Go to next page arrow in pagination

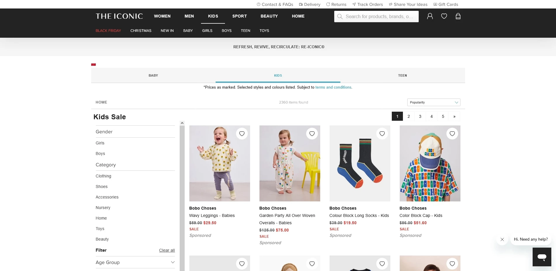click(454, 116)
